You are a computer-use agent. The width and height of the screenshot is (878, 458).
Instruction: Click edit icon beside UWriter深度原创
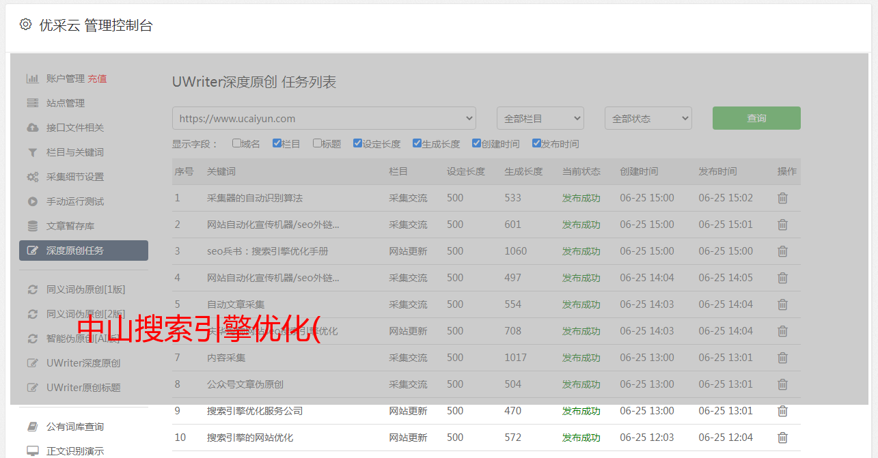(32, 363)
